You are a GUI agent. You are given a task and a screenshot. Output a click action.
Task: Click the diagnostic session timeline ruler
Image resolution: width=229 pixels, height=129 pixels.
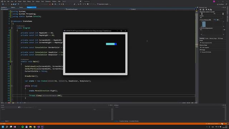click(x=213, y=14)
